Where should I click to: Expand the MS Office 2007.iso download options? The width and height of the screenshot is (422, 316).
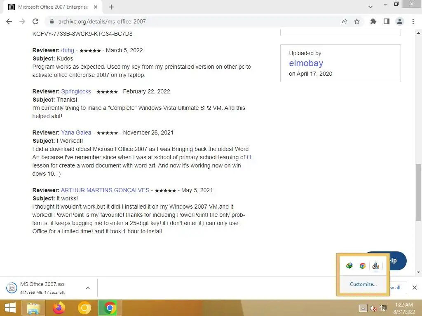pyautogui.click(x=88, y=288)
